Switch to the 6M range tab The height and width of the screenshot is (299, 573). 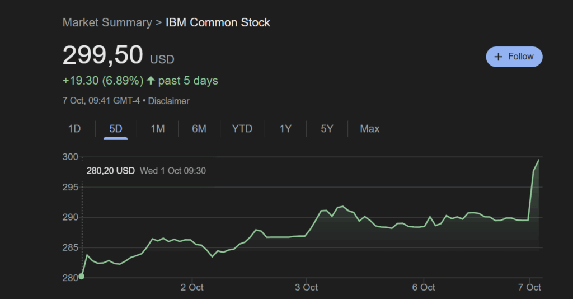tap(199, 129)
